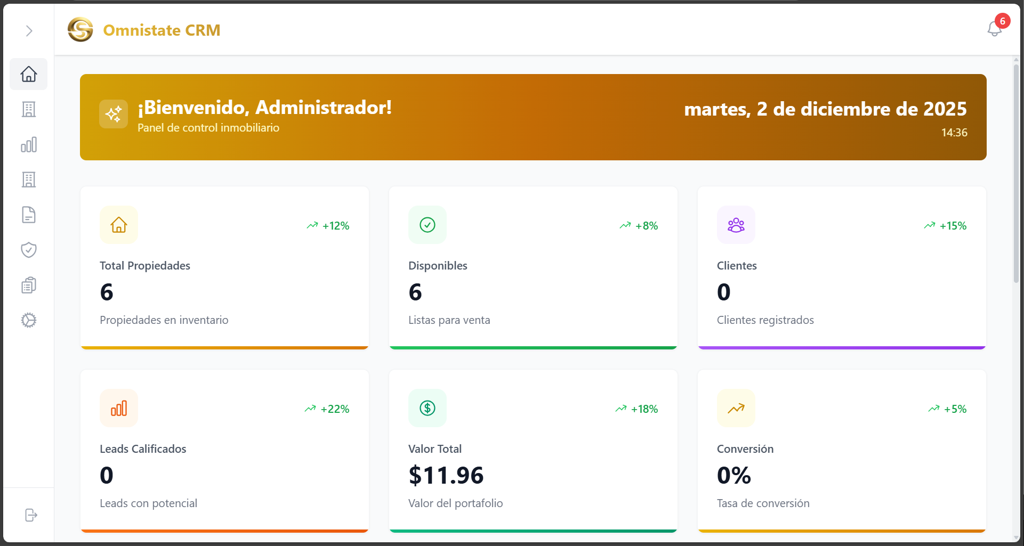Select the Propiedades building icon in sidebar
1024x546 pixels.
point(28,109)
